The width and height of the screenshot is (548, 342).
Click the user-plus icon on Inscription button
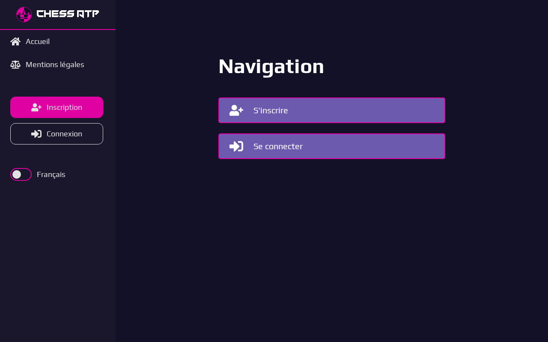[x=36, y=107]
